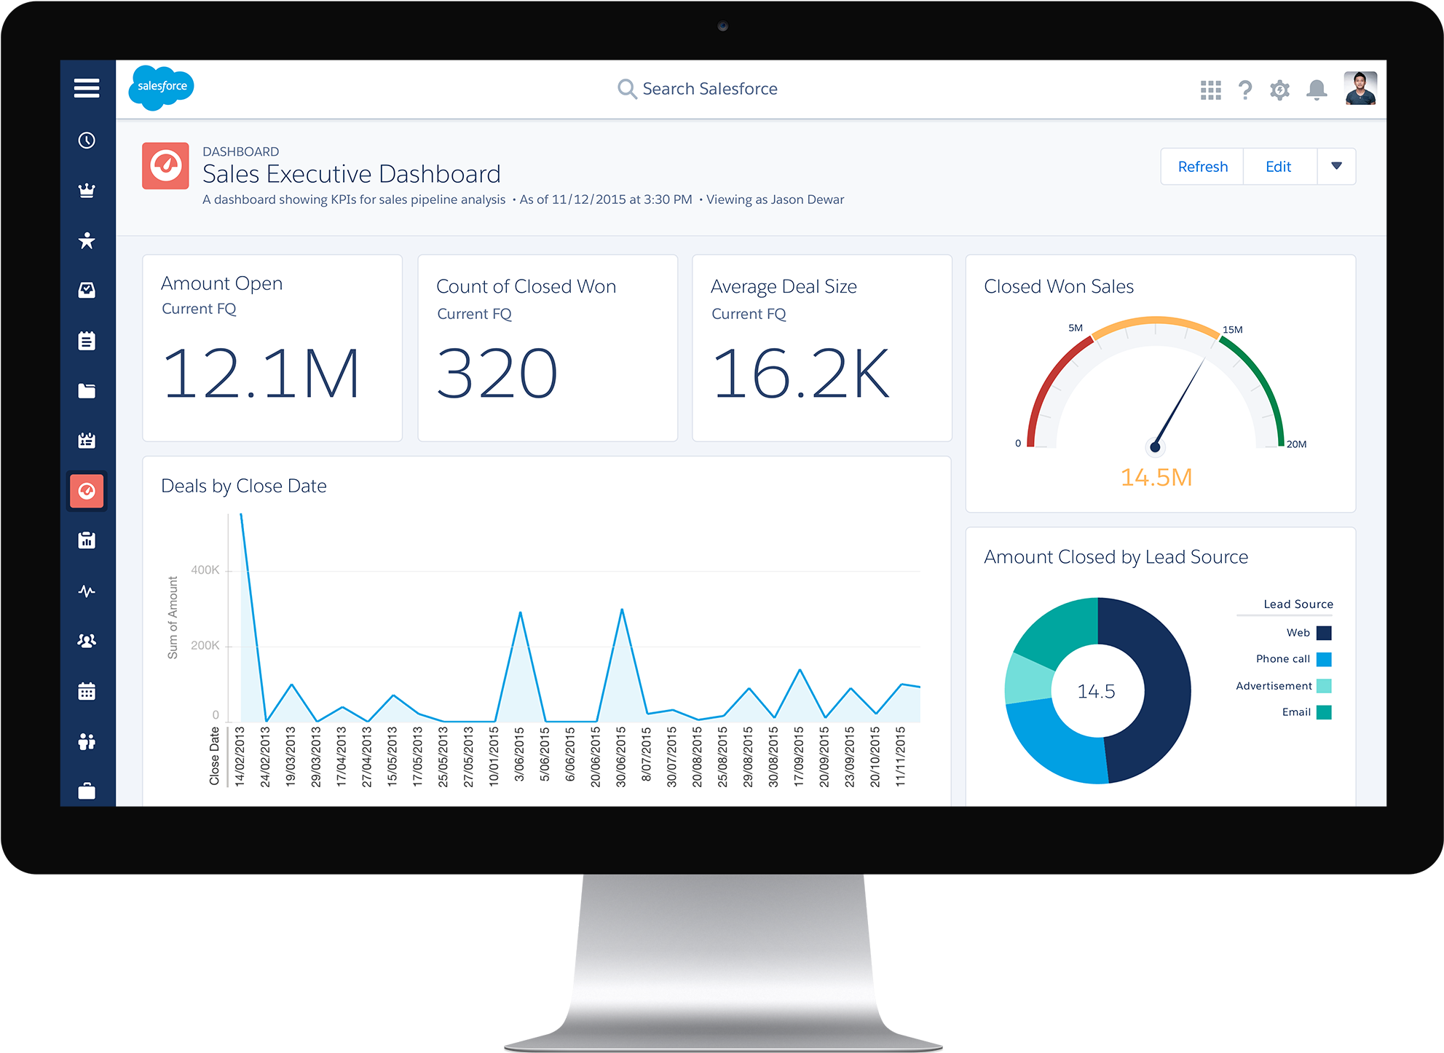
Task: Open the Dashboards icon in the sidebar
Action: [87, 491]
